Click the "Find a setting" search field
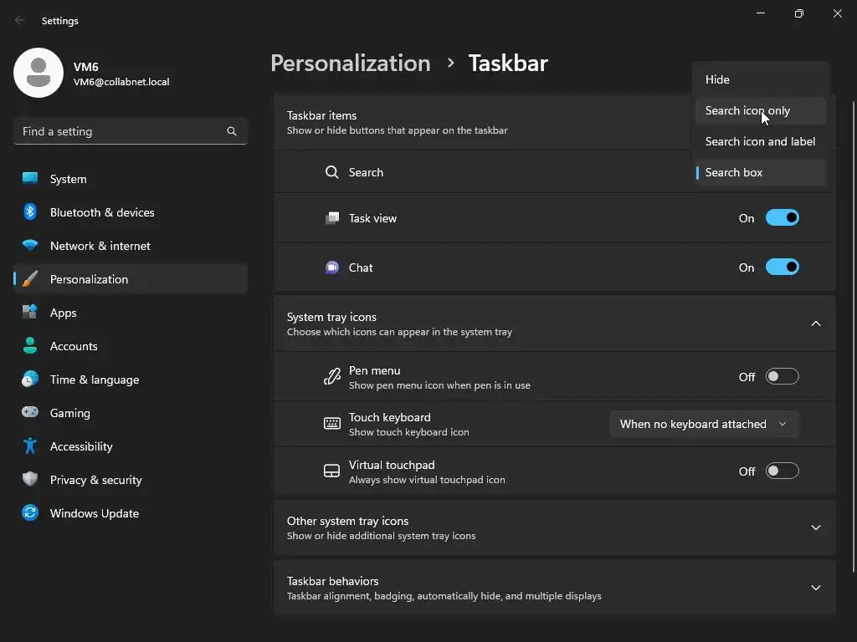857x642 pixels. 121,131
